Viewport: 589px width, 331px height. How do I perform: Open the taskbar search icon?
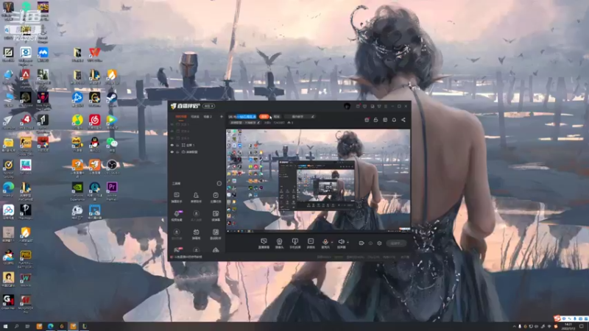[x=16, y=327]
